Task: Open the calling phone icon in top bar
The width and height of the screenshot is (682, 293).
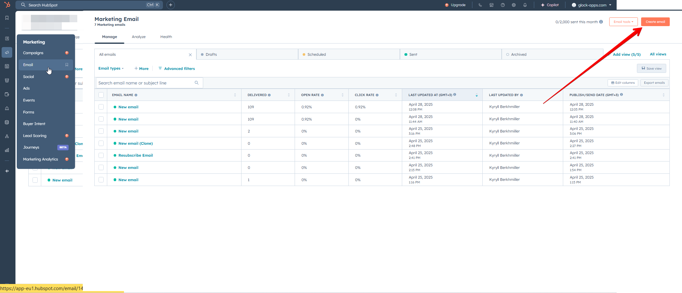Action: [x=480, y=5]
